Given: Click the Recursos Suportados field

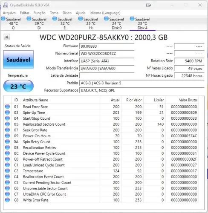Looking at the screenshot, I should (x=142, y=90).
